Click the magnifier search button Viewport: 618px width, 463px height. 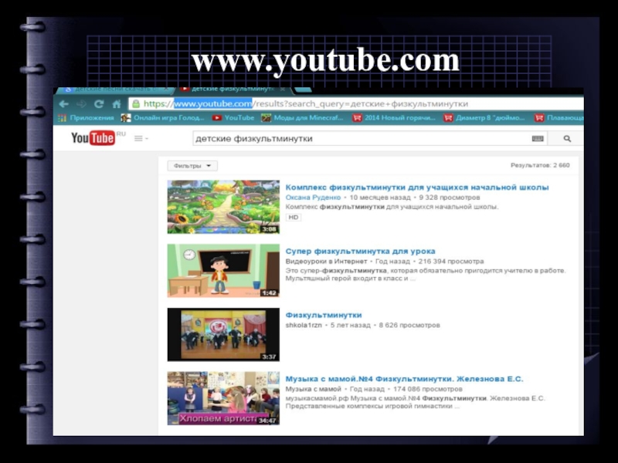567,139
